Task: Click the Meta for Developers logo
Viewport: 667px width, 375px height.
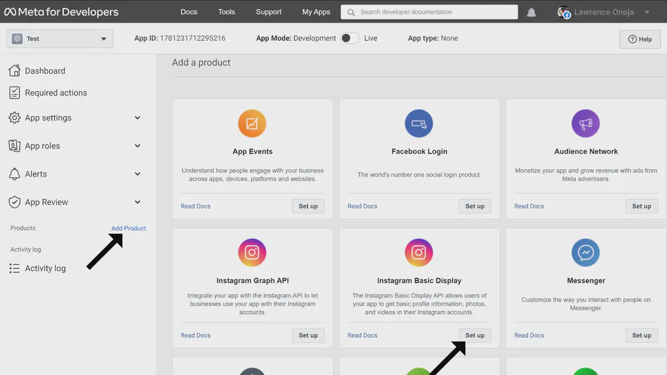Action: point(62,11)
